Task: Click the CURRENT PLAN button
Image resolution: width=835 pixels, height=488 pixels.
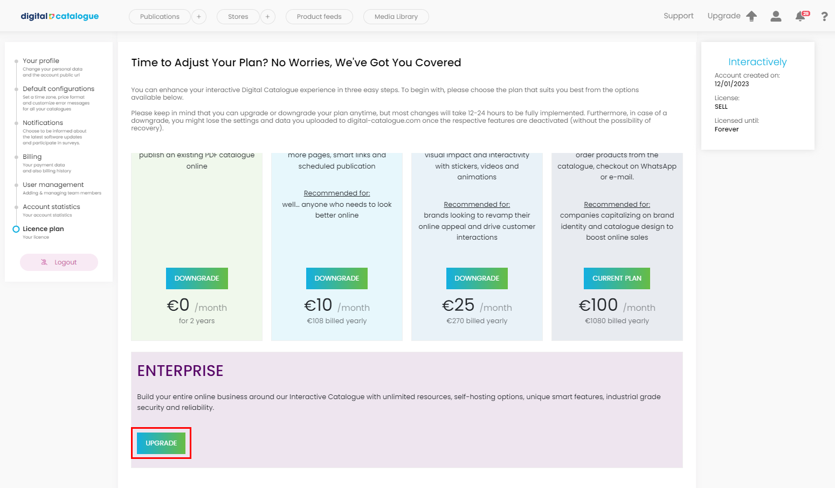Action: (617, 278)
